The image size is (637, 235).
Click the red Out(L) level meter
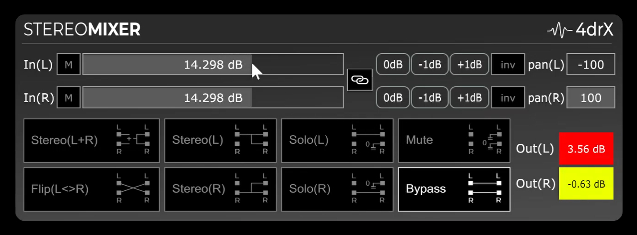coord(586,149)
